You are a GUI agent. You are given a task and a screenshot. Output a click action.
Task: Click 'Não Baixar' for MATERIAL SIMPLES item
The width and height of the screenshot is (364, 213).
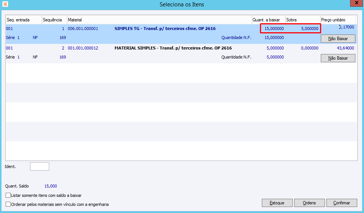(338, 58)
